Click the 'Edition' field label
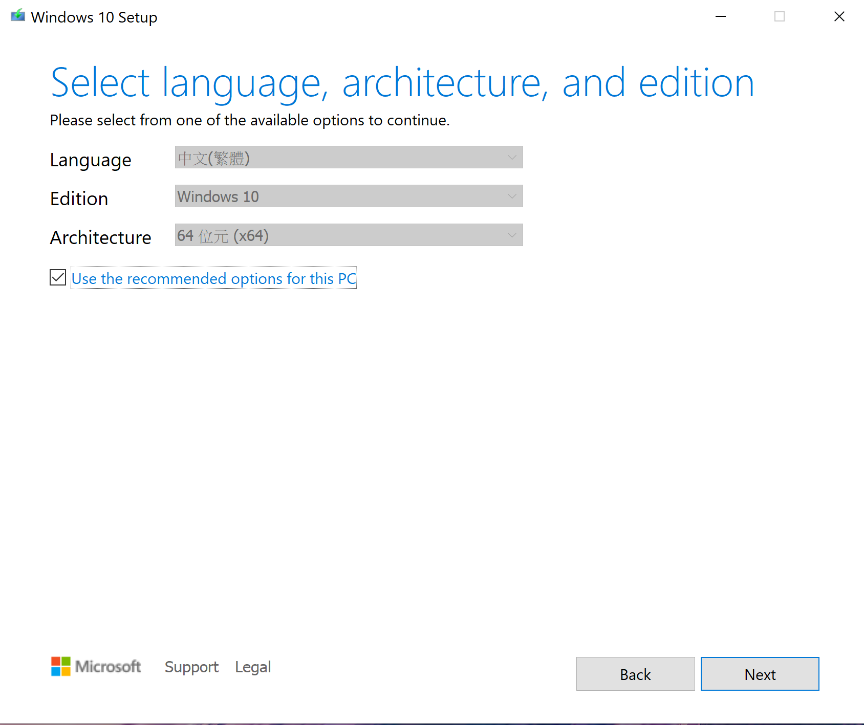864x725 pixels. (x=79, y=199)
